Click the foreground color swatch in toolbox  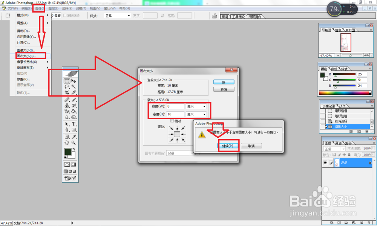click(68, 152)
